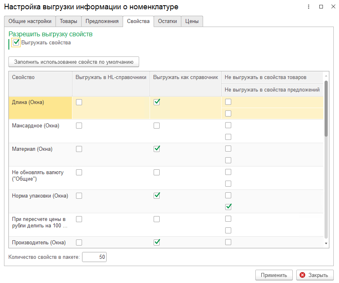
Task: Switch to the Общие настройки tab
Action: (30, 21)
